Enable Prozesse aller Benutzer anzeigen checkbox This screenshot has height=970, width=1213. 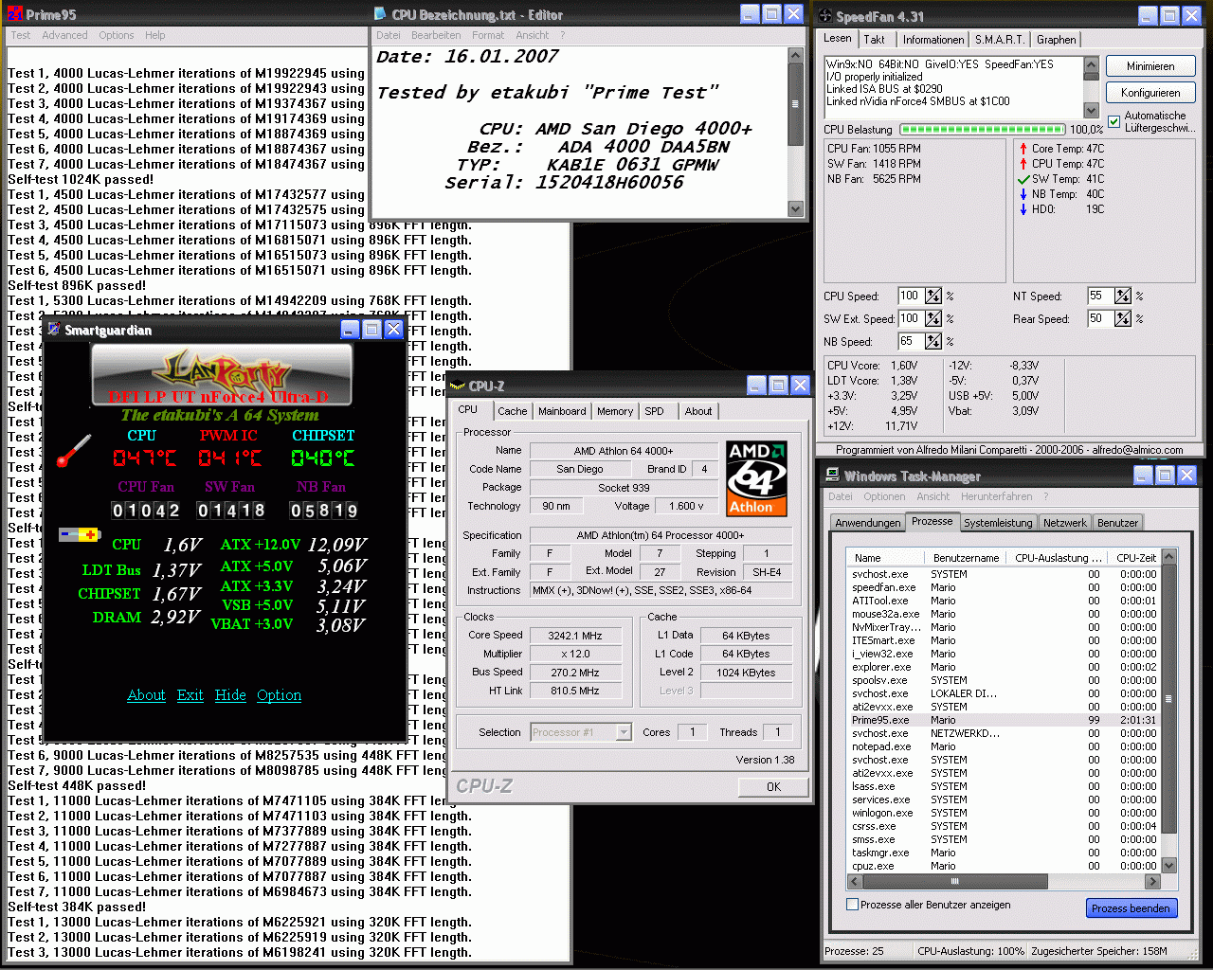[852, 905]
